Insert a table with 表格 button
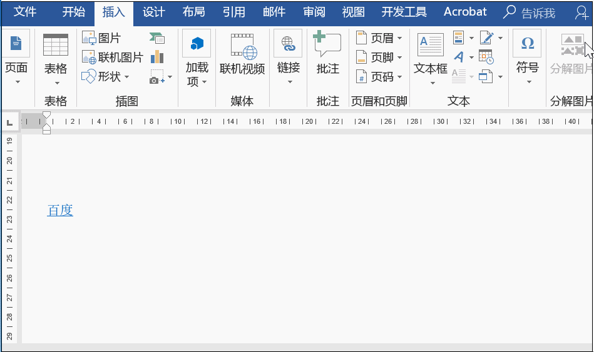Viewport: 594px width, 352px height. pos(56,59)
